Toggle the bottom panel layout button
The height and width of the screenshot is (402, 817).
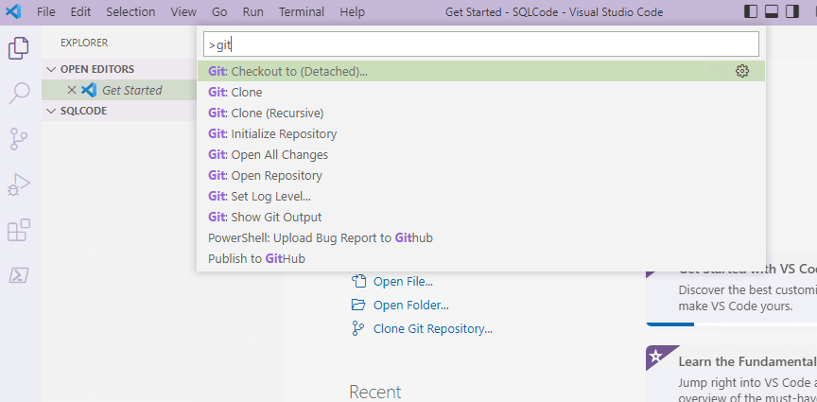click(x=771, y=12)
